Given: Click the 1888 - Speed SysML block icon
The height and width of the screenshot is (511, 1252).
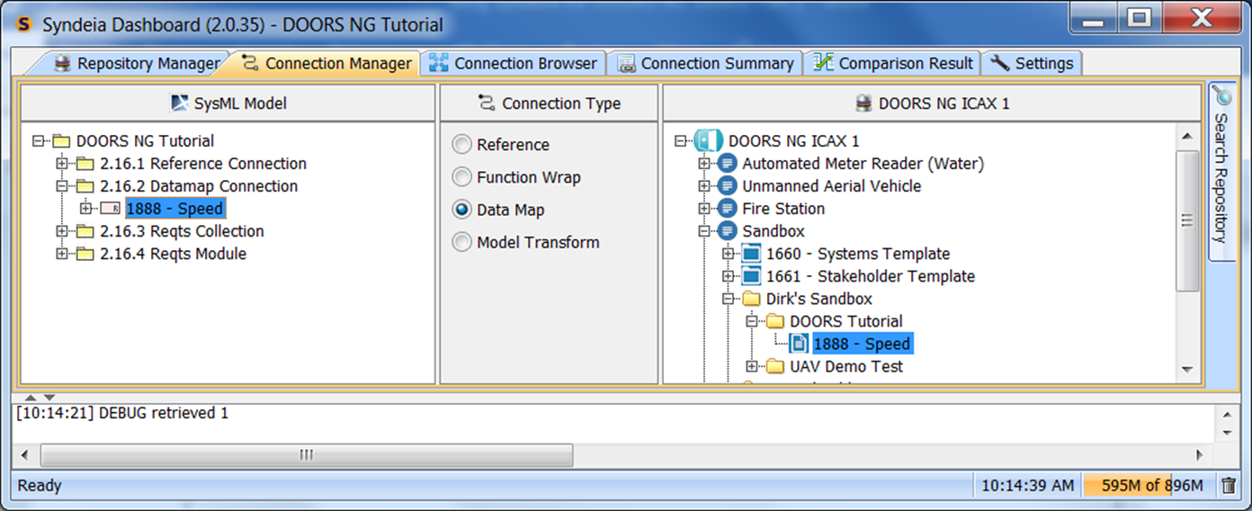Looking at the screenshot, I should coord(110,209).
